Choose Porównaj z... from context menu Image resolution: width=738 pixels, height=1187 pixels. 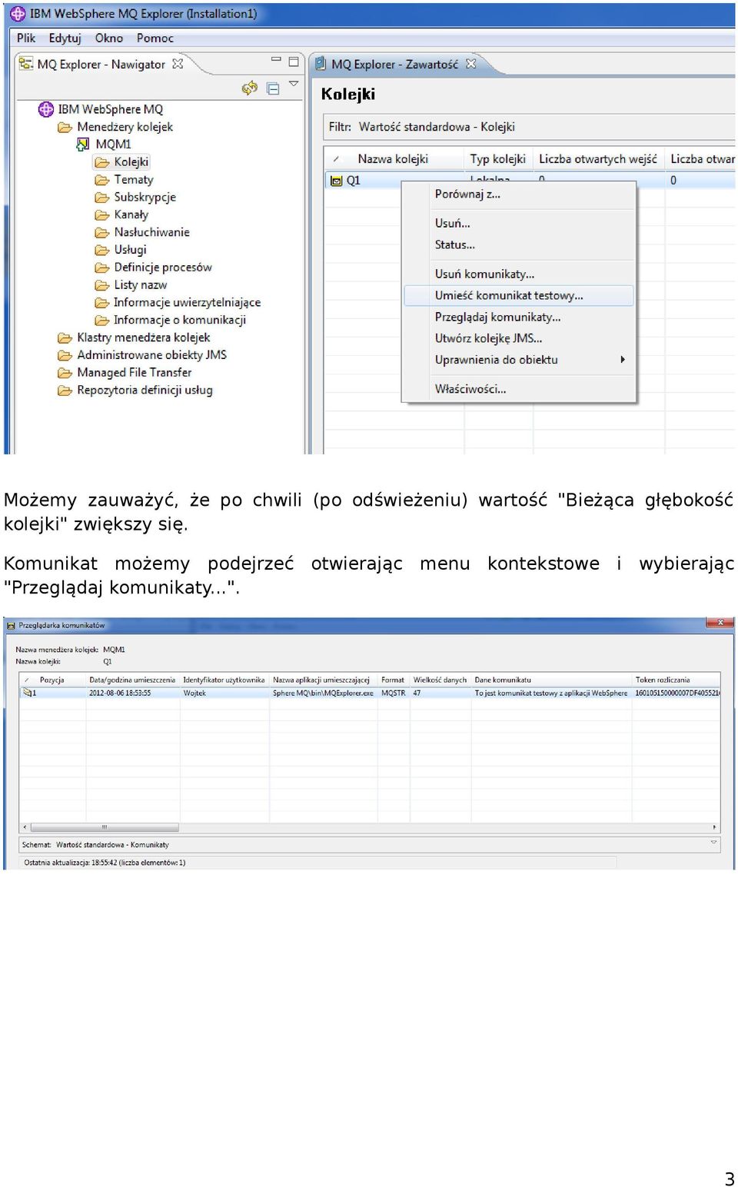click(x=519, y=195)
